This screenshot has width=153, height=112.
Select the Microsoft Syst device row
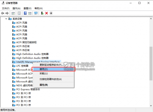point(24,78)
